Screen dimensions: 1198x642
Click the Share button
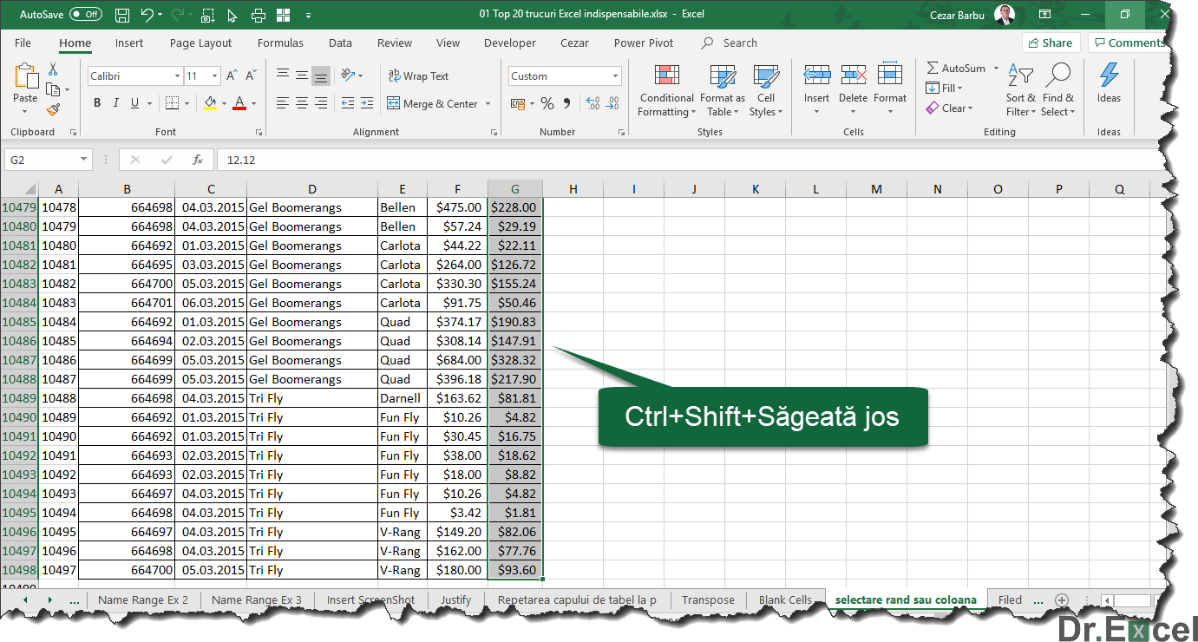click(1051, 42)
